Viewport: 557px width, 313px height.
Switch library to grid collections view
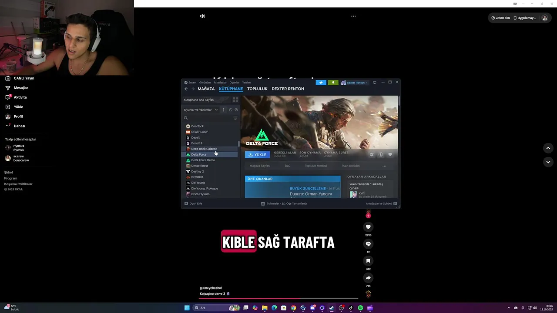tap(235, 100)
